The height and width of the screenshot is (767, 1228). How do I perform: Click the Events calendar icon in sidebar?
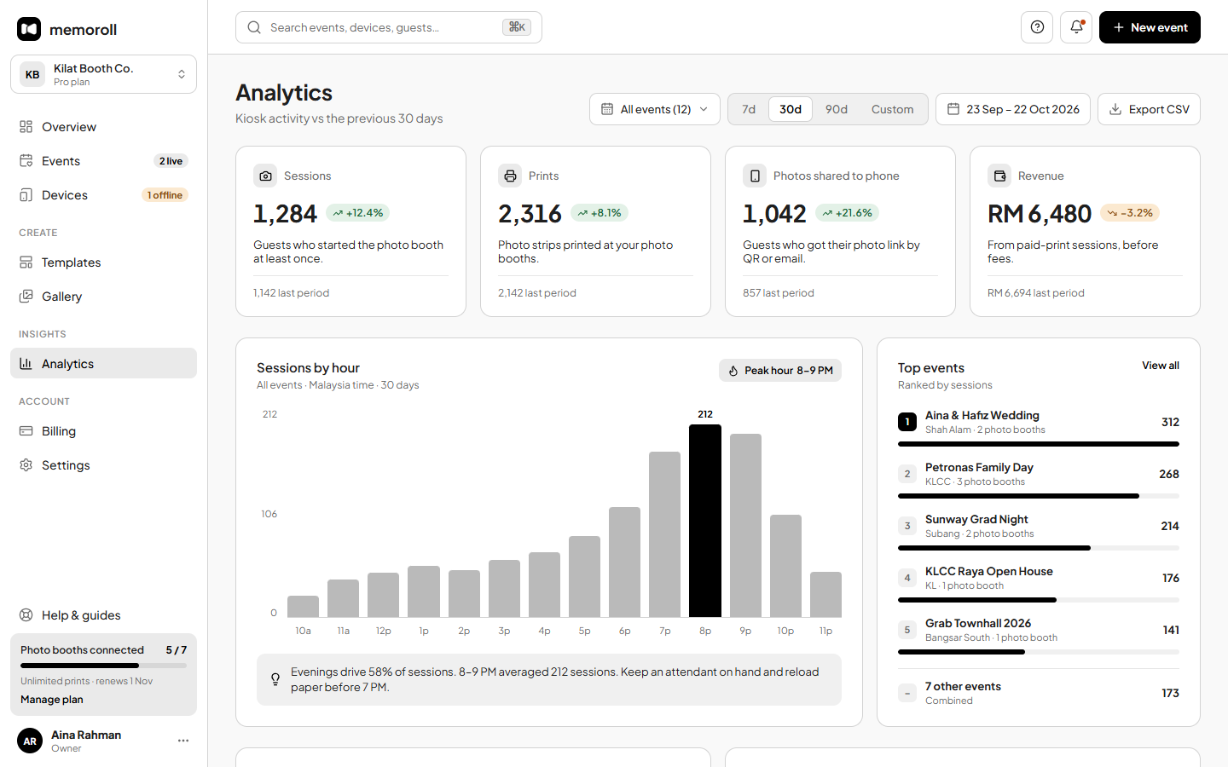coord(26,161)
